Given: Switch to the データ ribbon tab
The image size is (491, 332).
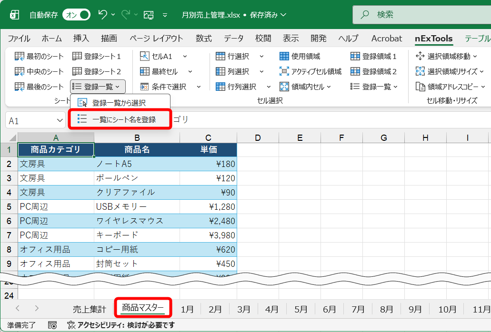Looking at the screenshot, I should 234,39.
